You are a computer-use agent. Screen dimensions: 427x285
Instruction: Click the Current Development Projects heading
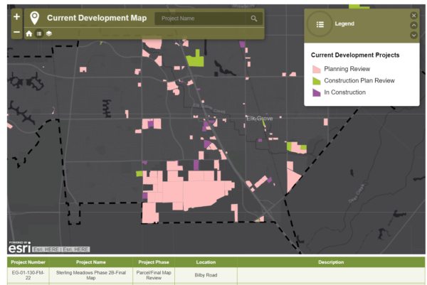click(x=355, y=55)
